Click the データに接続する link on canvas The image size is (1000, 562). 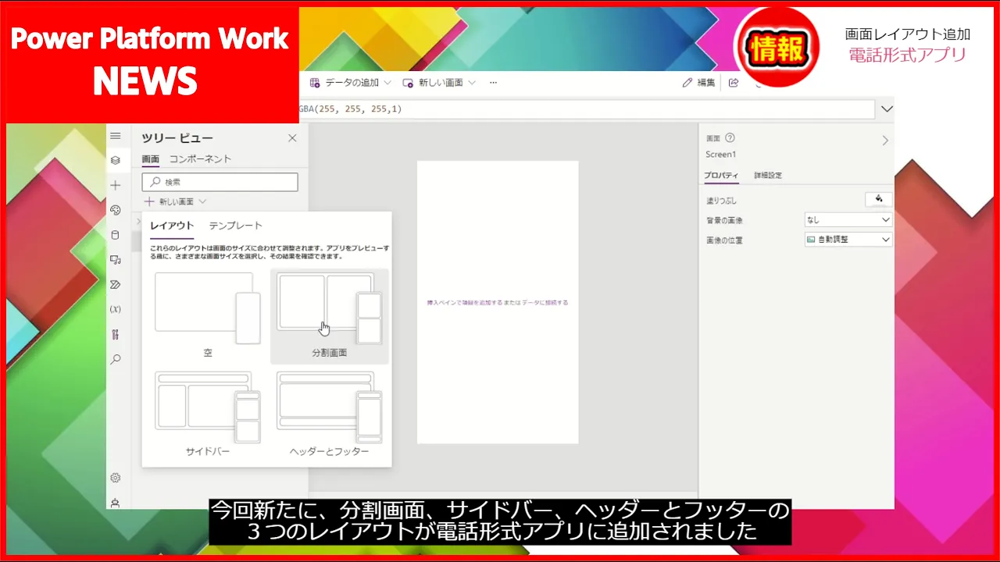[x=545, y=302]
